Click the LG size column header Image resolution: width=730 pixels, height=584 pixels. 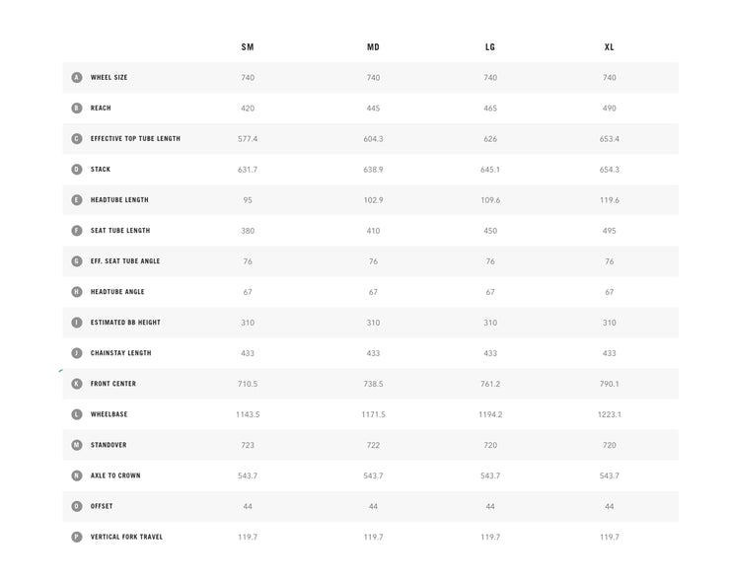coord(490,47)
